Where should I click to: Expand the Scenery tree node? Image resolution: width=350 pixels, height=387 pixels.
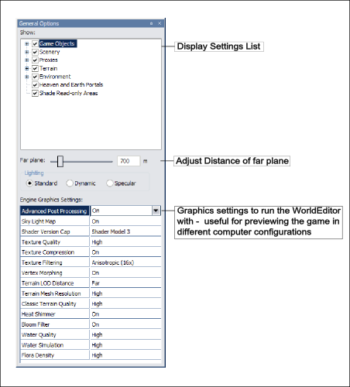tap(27, 52)
